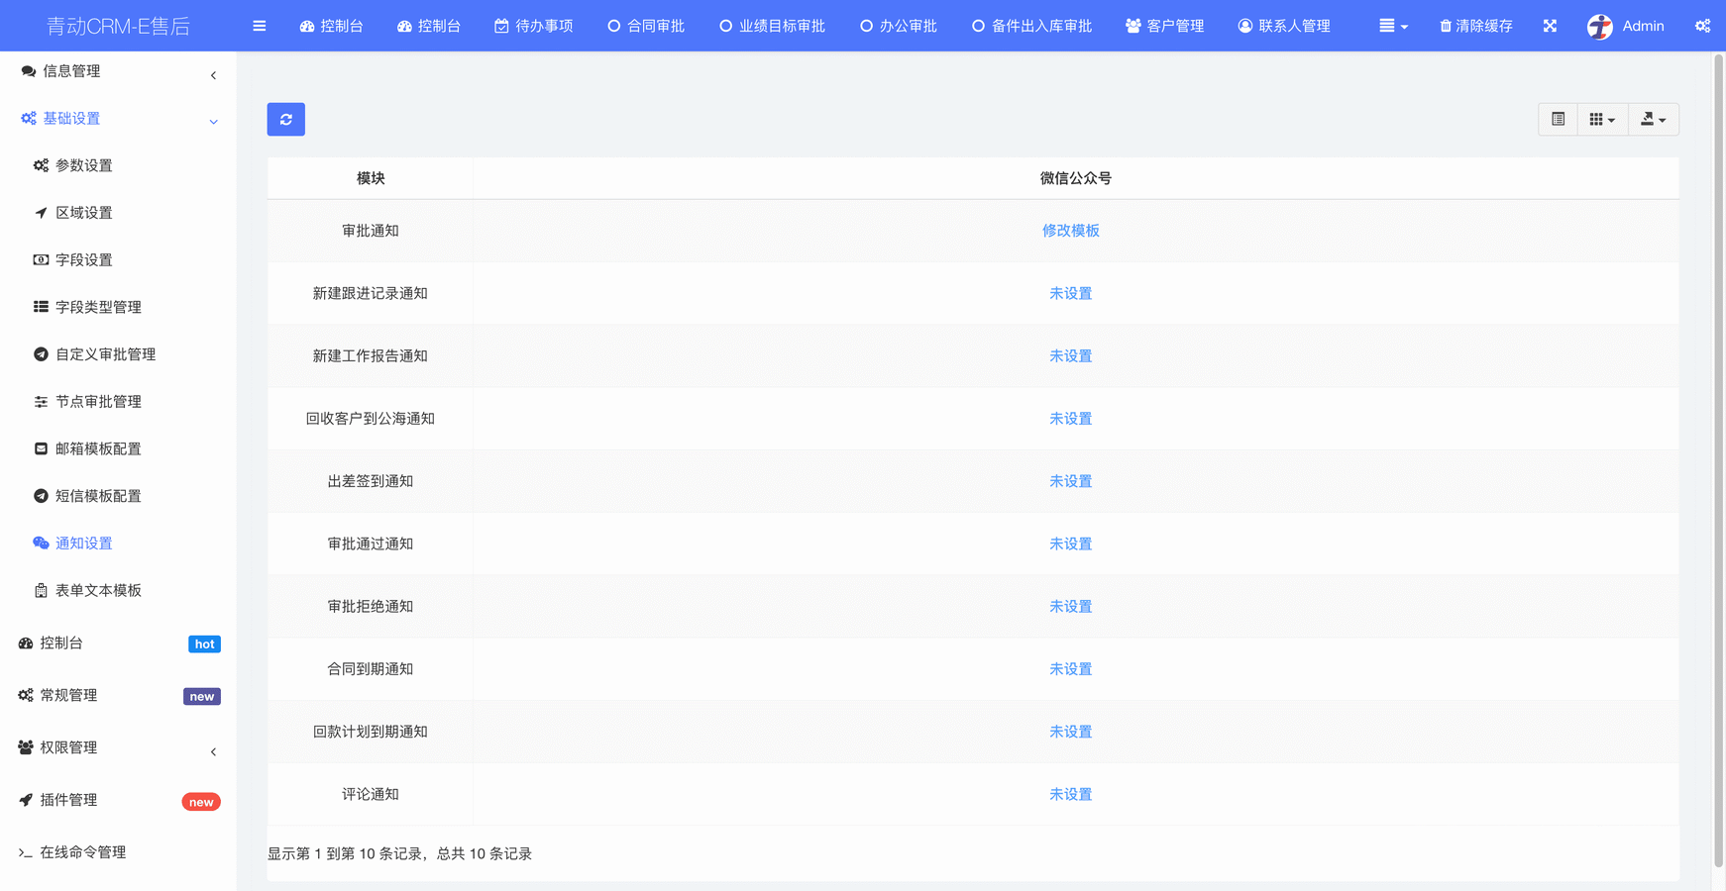Click the fullscreen expand icon in header

(x=1550, y=26)
